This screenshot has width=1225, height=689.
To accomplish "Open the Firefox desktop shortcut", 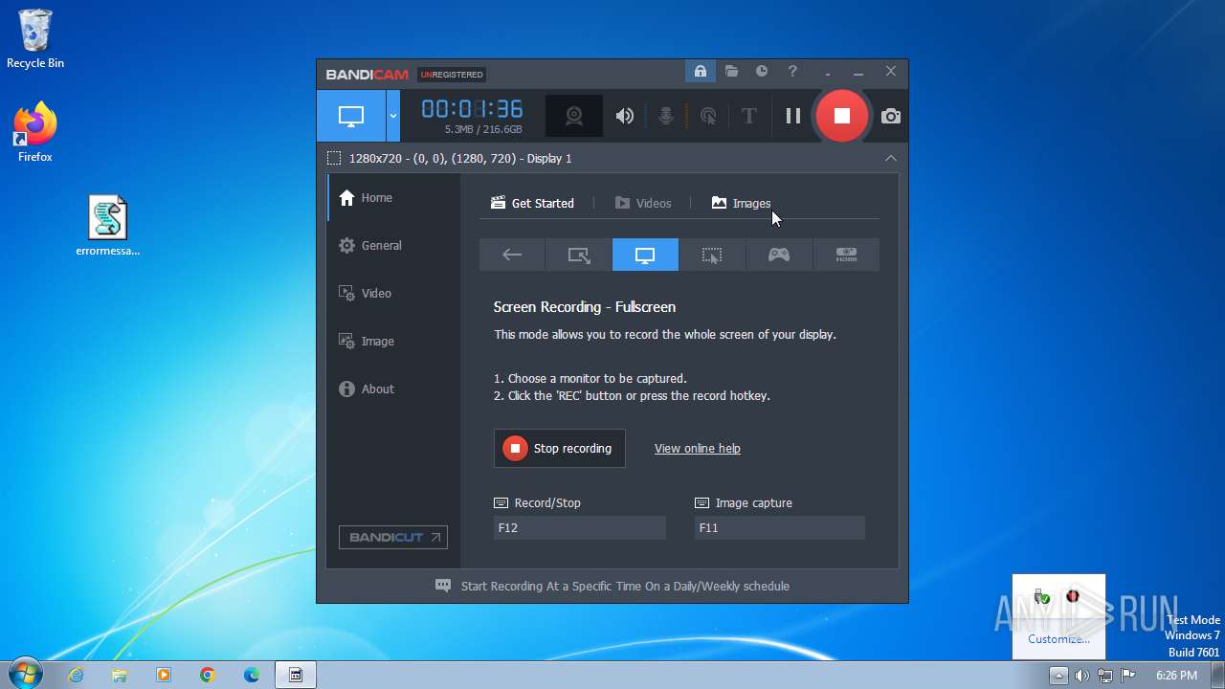I will coord(35,132).
